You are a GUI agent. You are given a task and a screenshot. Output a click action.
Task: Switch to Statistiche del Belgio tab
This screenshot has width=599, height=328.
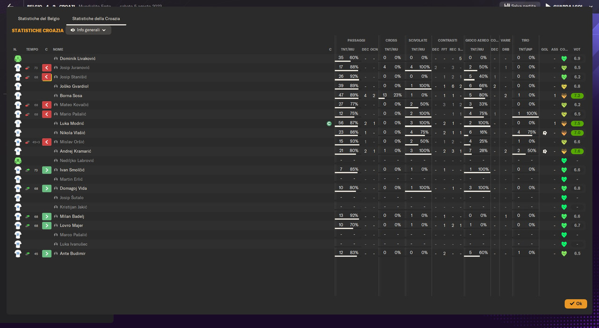tap(39, 19)
